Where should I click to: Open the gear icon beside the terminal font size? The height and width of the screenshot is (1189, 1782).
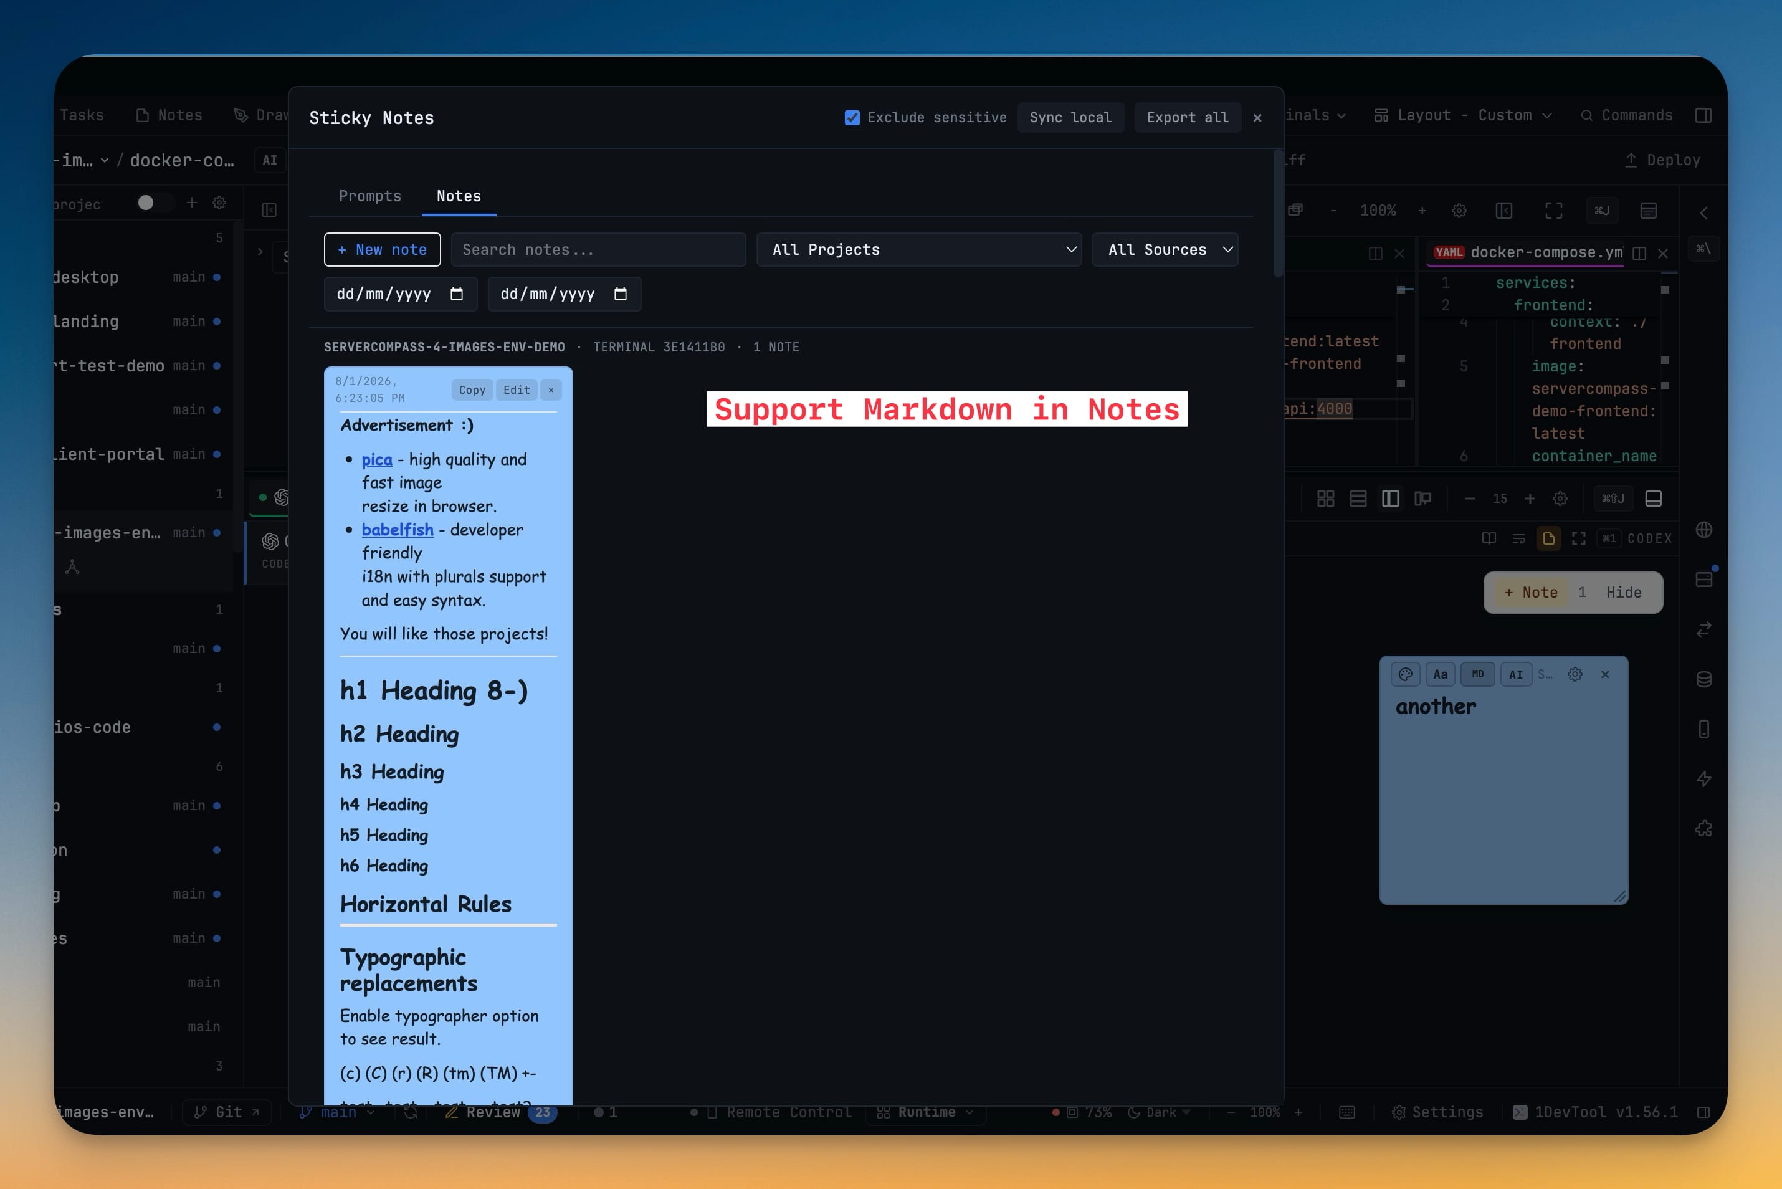coord(1560,499)
